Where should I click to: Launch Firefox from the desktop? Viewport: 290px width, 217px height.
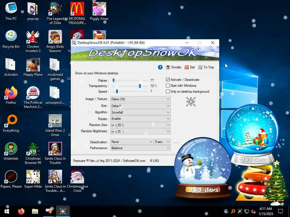tap(11, 95)
